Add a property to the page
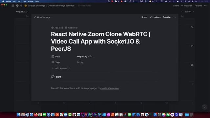The image size is (210, 118). (x=60, y=68)
